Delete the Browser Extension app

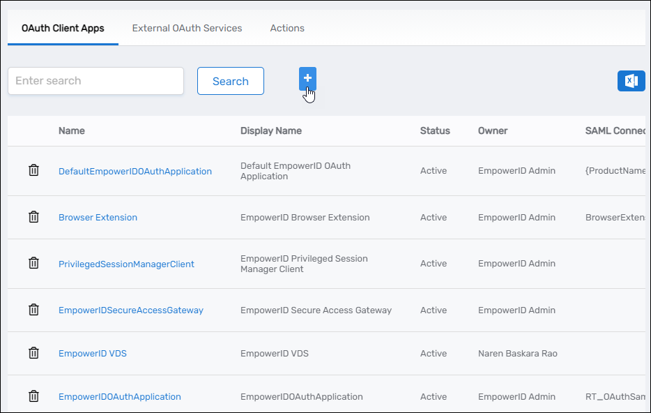coord(33,217)
